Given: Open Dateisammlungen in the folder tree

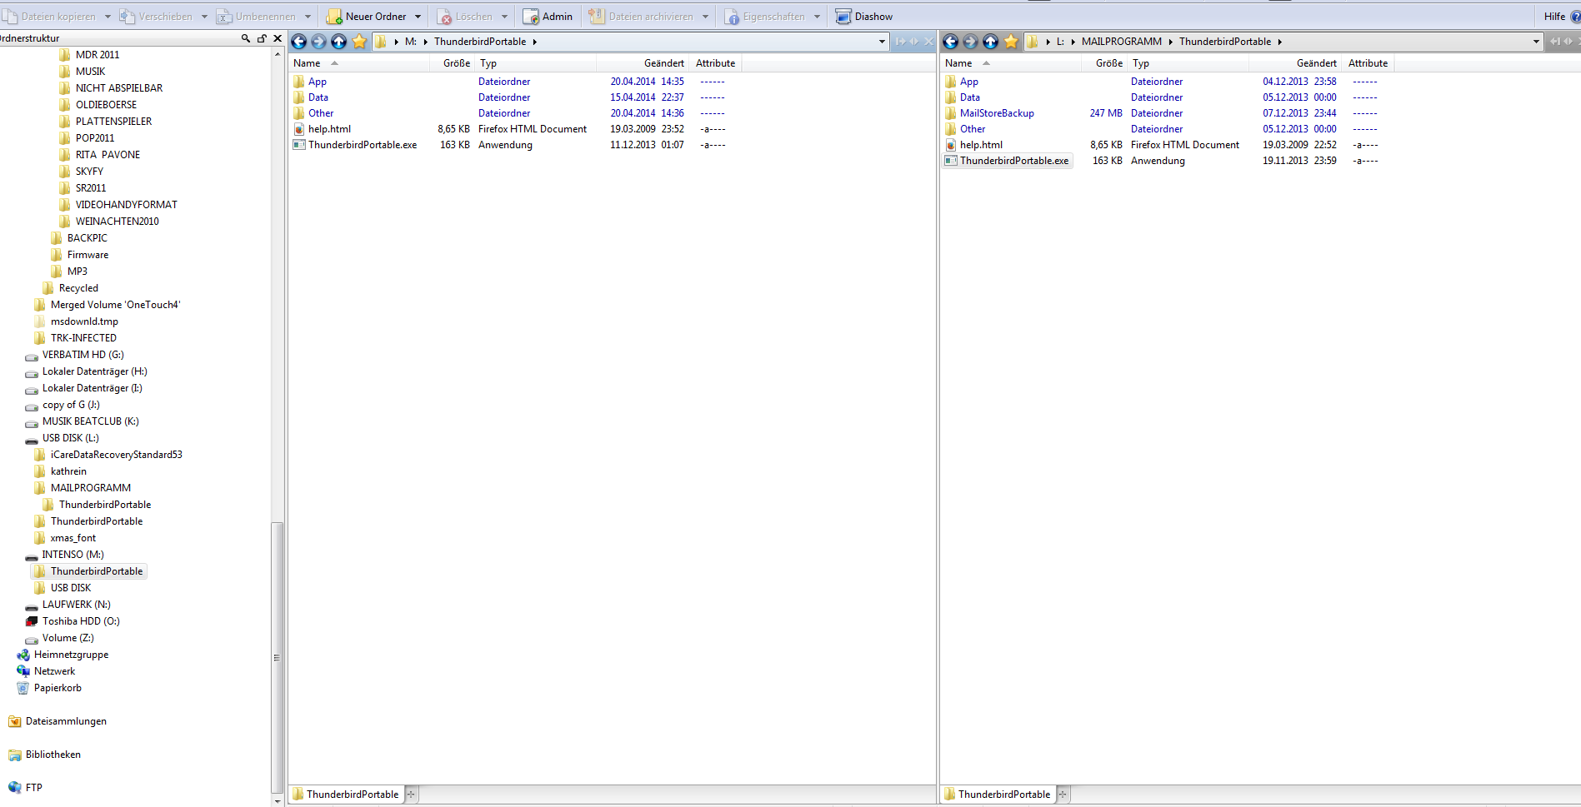Looking at the screenshot, I should point(66,721).
